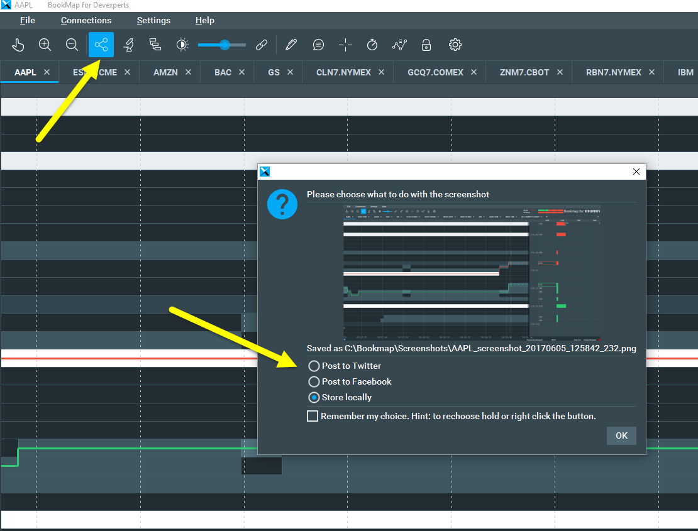Click the microscope icon in the toolbar
Screen dimensions: 698x531
click(x=128, y=45)
